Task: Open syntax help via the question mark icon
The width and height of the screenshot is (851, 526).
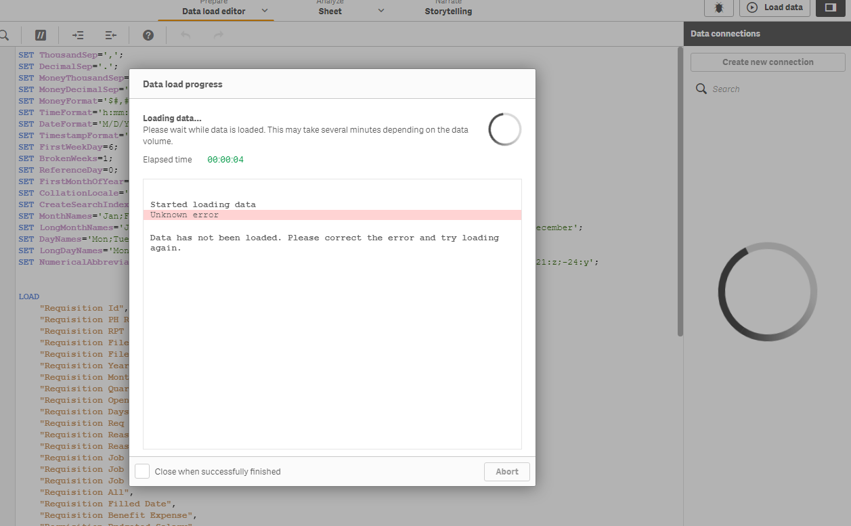Action: (x=148, y=35)
